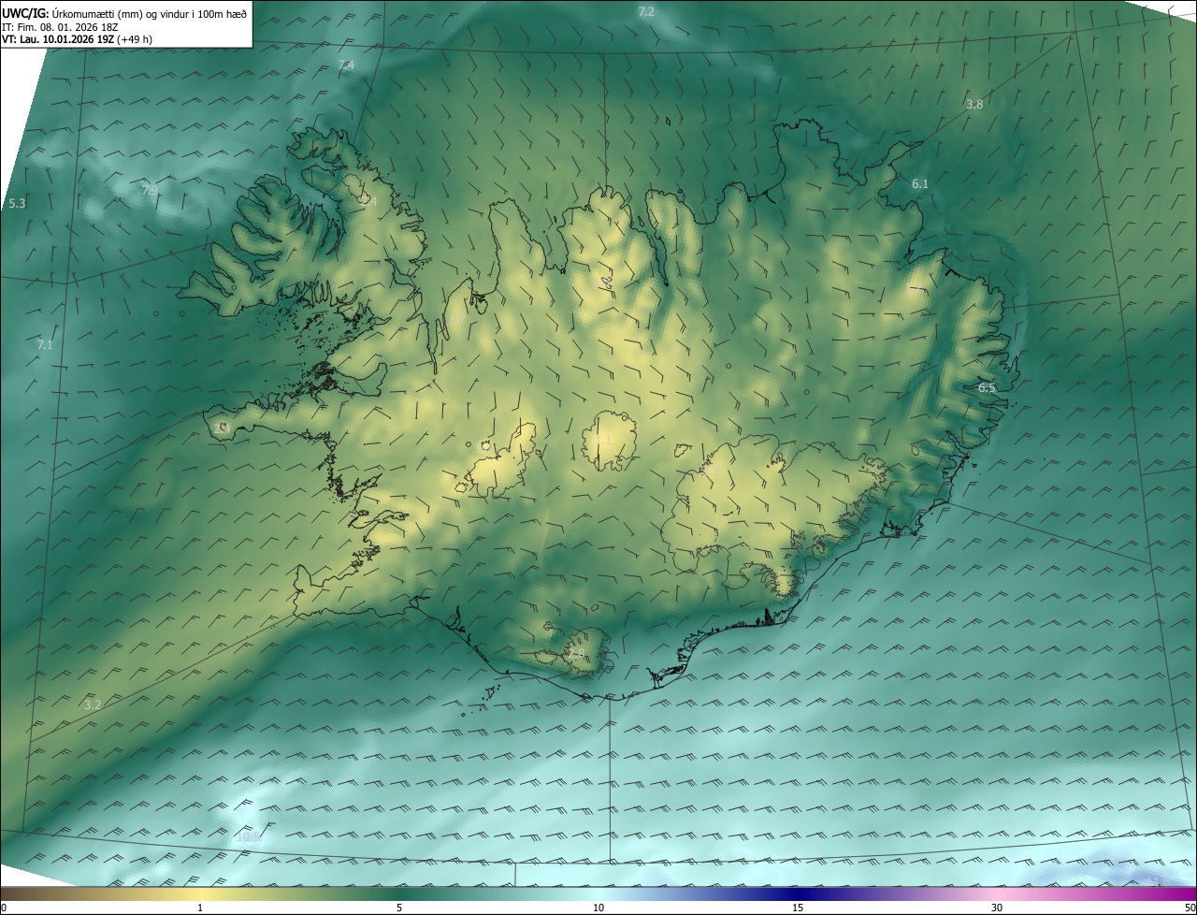Click the 5 tick on the color scale
1197x915 pixels.
[x=399, y=908]
